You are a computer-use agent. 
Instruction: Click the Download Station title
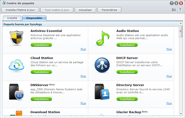click(45, 112)
